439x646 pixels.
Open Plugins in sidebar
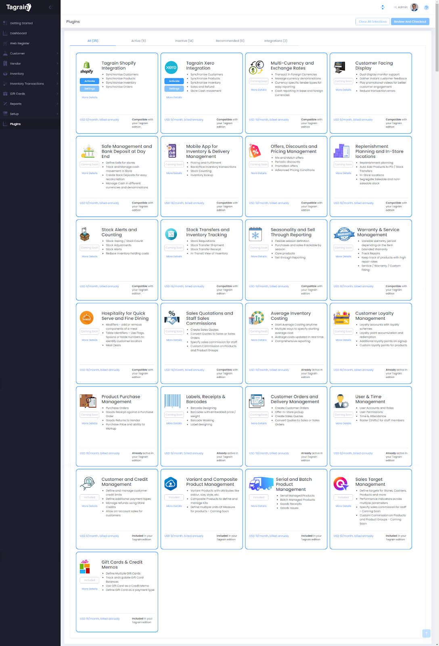coord(30,124)
